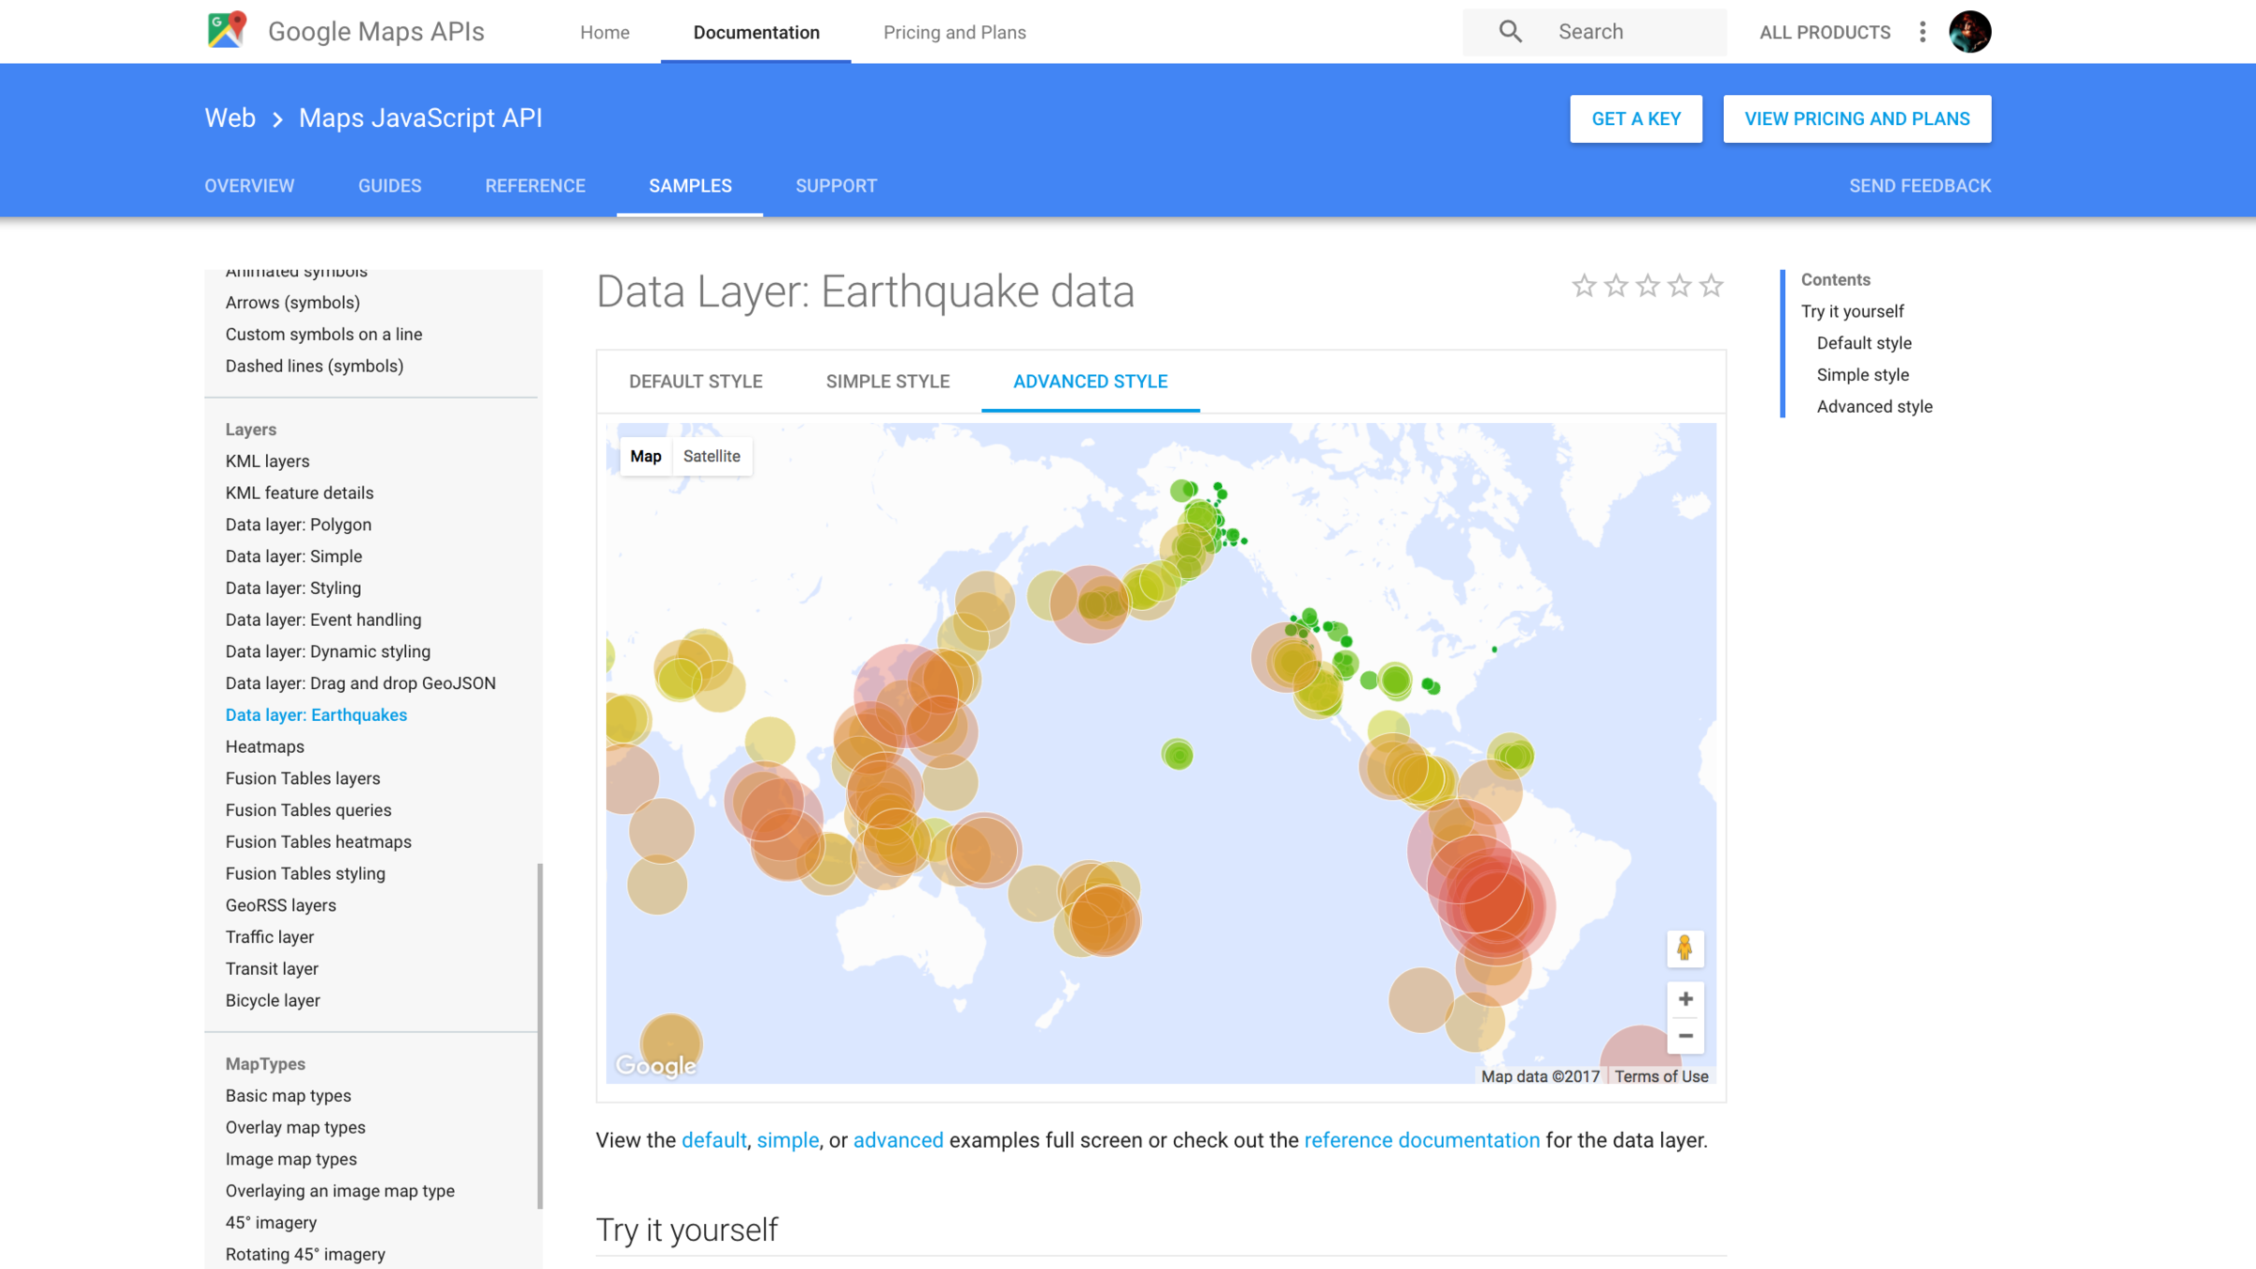
Task: Open the reference documentation link
Action: click(1421, 1140)
